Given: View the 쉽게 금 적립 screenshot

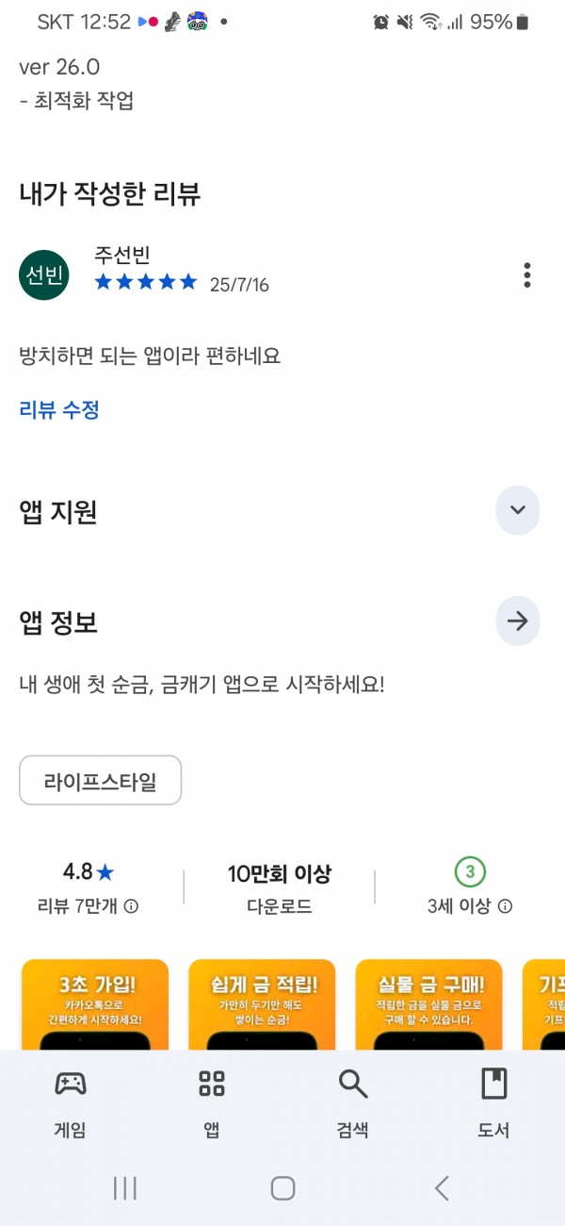Looking at the screenshot, I should [262, 1004].
